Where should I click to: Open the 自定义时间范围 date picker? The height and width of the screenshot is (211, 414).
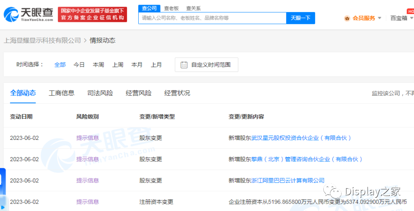(x=207, y=65)
